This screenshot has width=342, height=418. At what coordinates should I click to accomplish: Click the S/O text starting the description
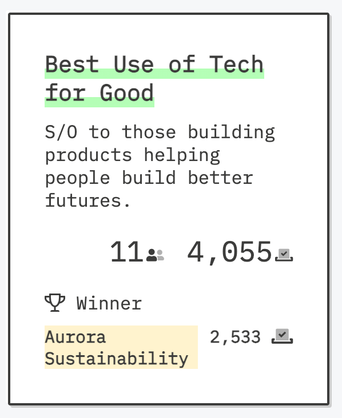click(61, 132)
